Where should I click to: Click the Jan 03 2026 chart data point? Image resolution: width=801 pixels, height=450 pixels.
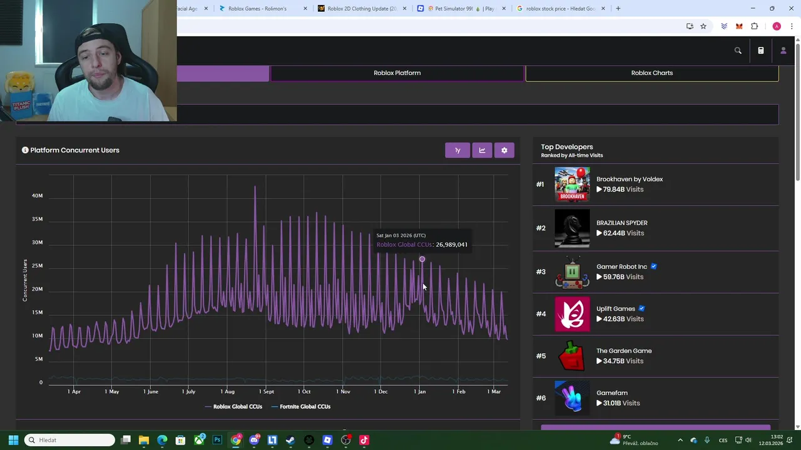[422, 259]
